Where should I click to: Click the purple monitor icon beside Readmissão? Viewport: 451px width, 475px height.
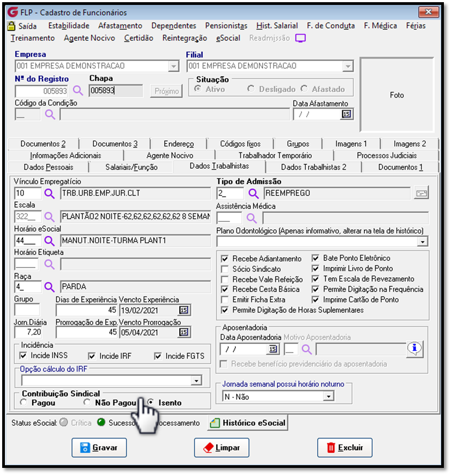click(x=300, y=38)
